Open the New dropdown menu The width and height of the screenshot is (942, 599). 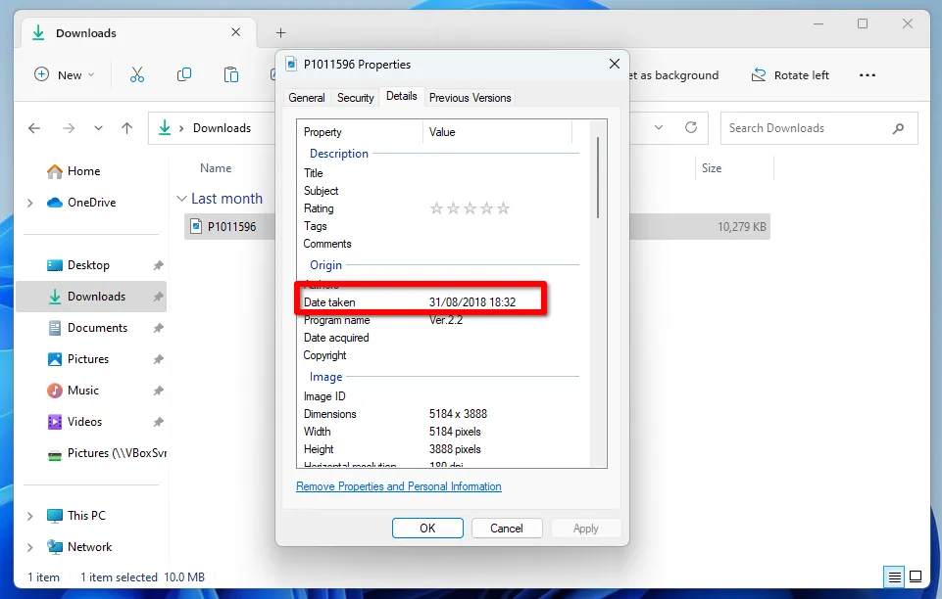(64, 74)
